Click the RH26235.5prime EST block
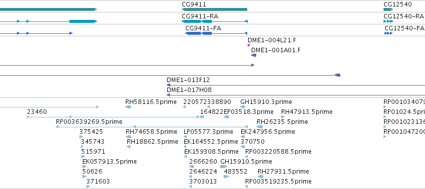The height and width of the screenshot is (189, 425). click(x=260, y=127)
